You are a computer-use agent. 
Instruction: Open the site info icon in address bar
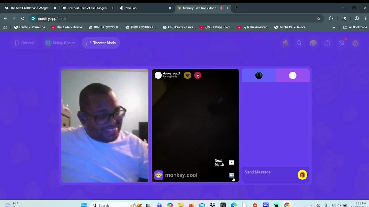tap(33, 18)
